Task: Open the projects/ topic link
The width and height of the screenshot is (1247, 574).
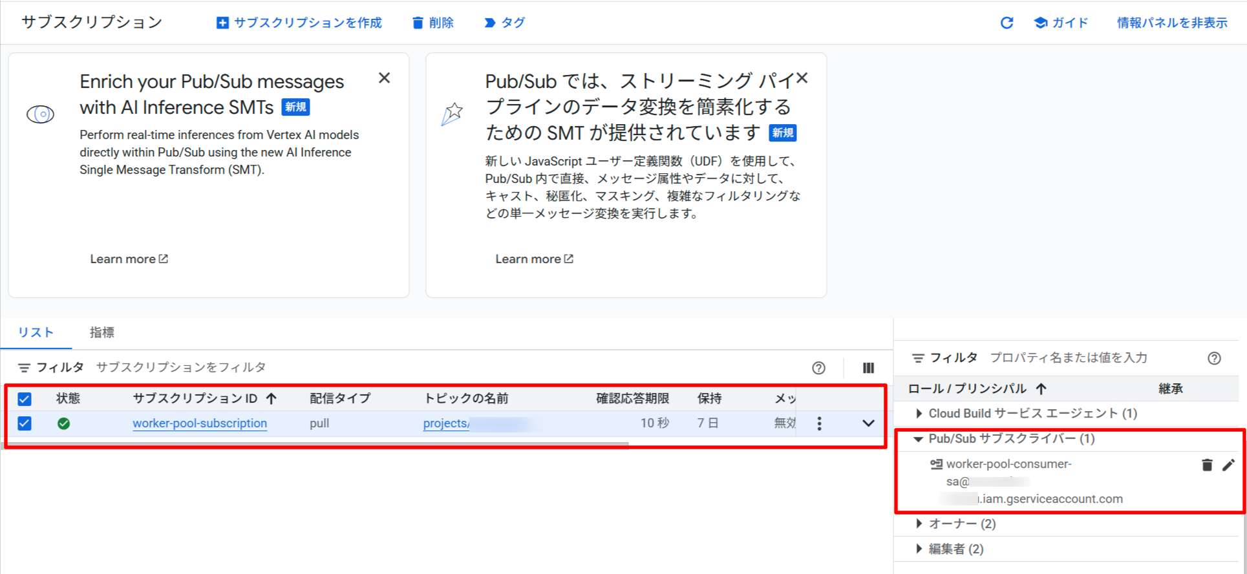Action: click(x=446, y=423)
